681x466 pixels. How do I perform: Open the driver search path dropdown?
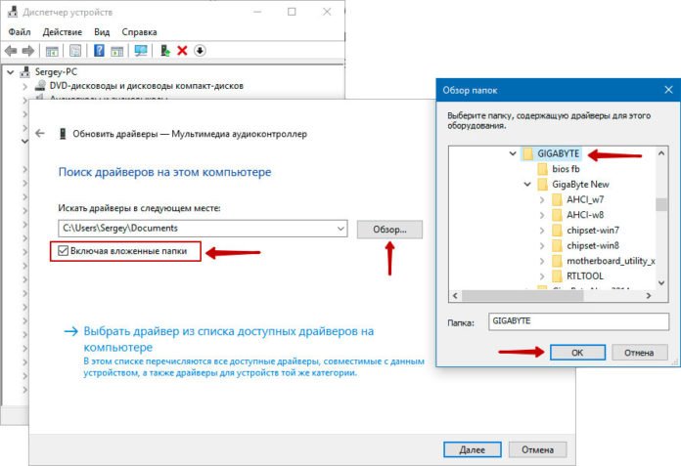click(x=340, y=229)
